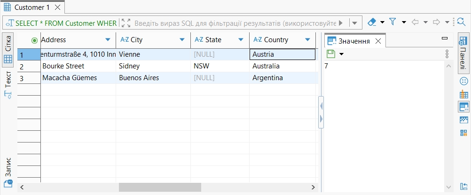Viewport: 471px width, 195px height.
Task: Open the grouping panel squares icon
Action: click(464, 133)
